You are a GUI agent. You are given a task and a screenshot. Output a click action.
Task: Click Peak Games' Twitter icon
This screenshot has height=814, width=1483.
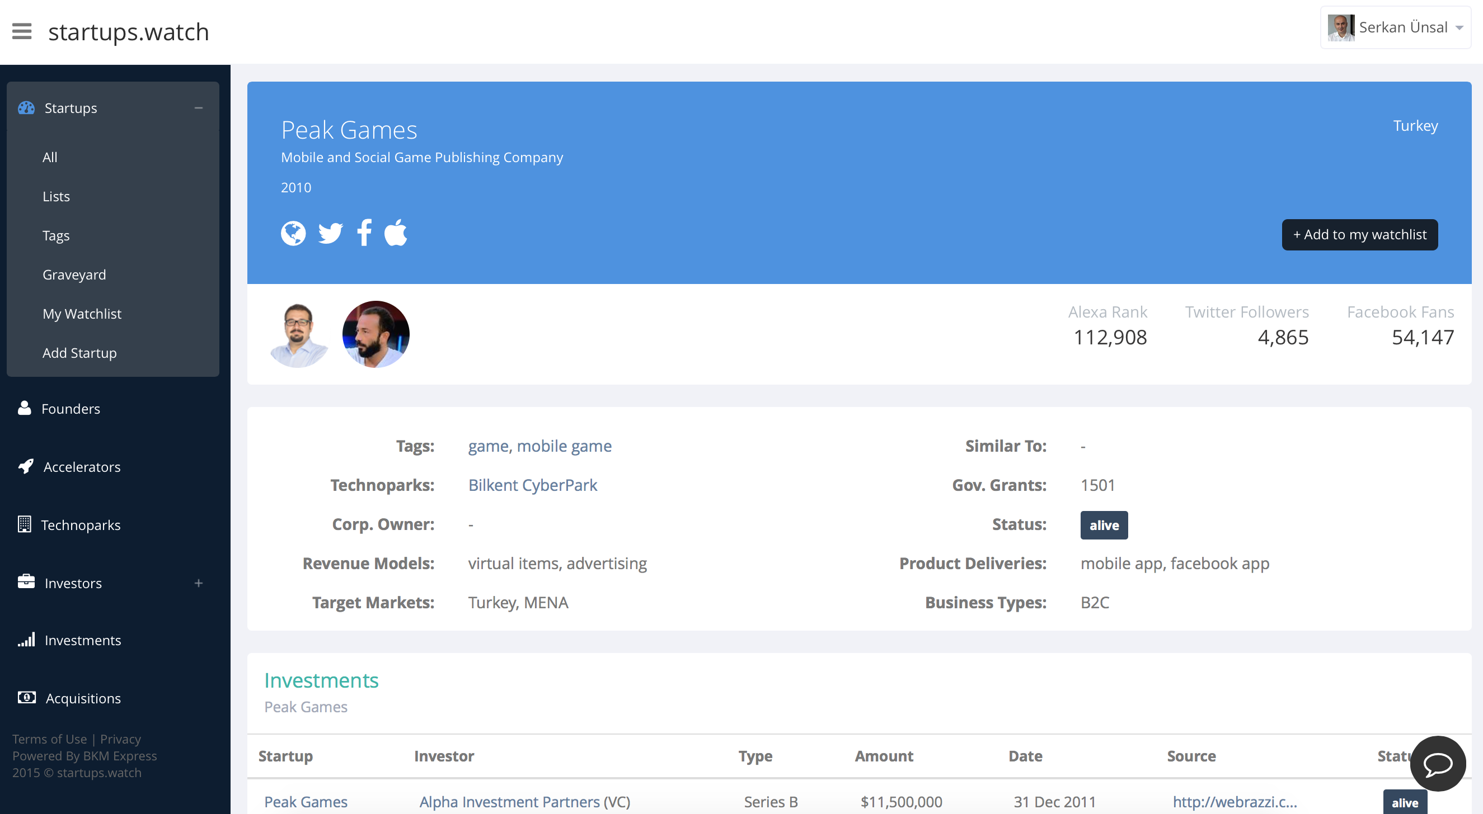(x=329, y=233)
